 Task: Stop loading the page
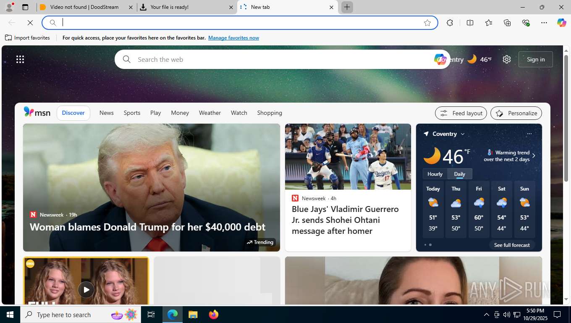[30, 23]
